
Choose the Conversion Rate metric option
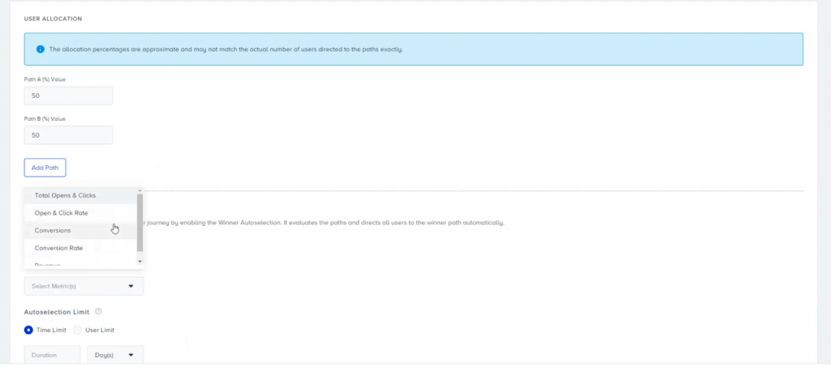[x=80, y=247]
